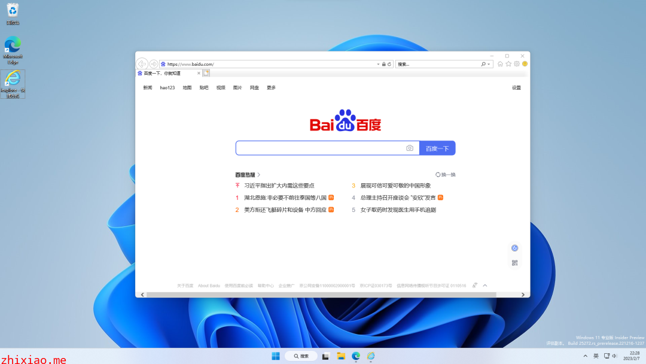Click the 关于百度 footer link

coord(185,286)
